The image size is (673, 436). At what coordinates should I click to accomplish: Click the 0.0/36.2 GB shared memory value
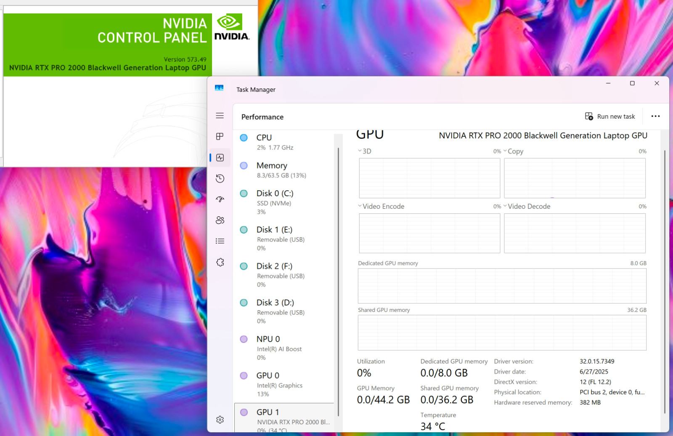(x=447, y=400)
